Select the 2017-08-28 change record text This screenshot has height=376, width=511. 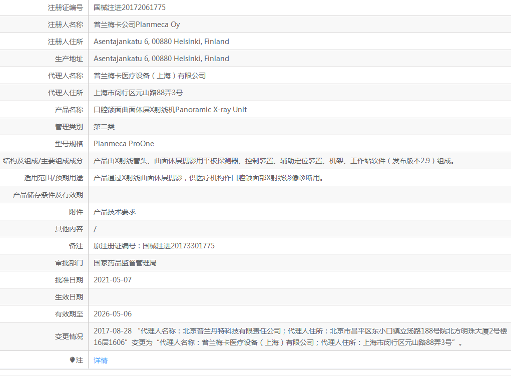tap(300, 336)
